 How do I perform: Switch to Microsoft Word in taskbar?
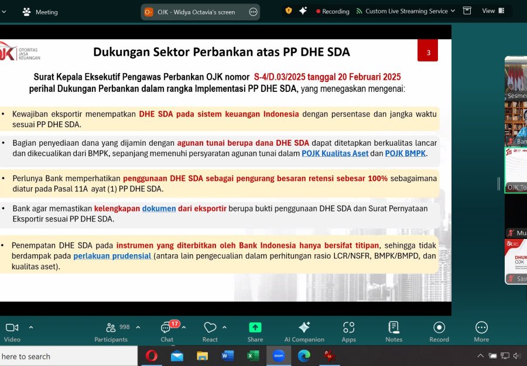click(x=228, y=356)
